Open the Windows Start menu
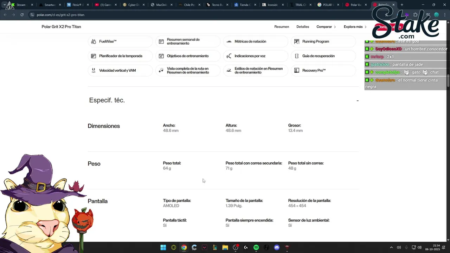 coord(163,247)
